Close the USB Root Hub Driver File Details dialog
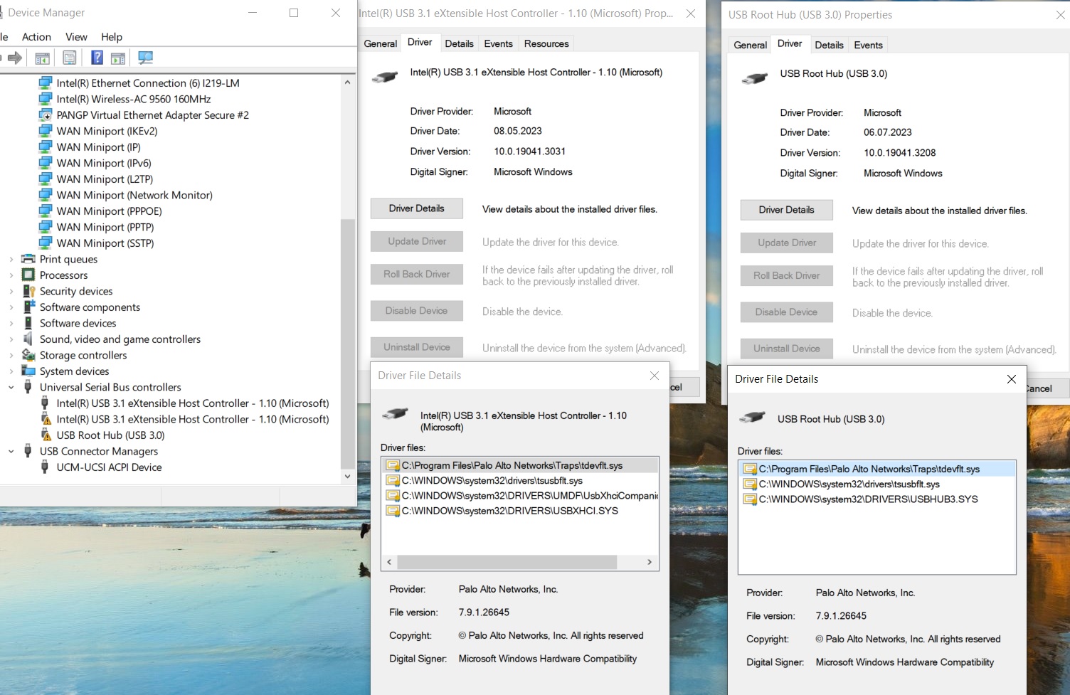This screenshot has height=695, width=1070. coord(1012,379)
